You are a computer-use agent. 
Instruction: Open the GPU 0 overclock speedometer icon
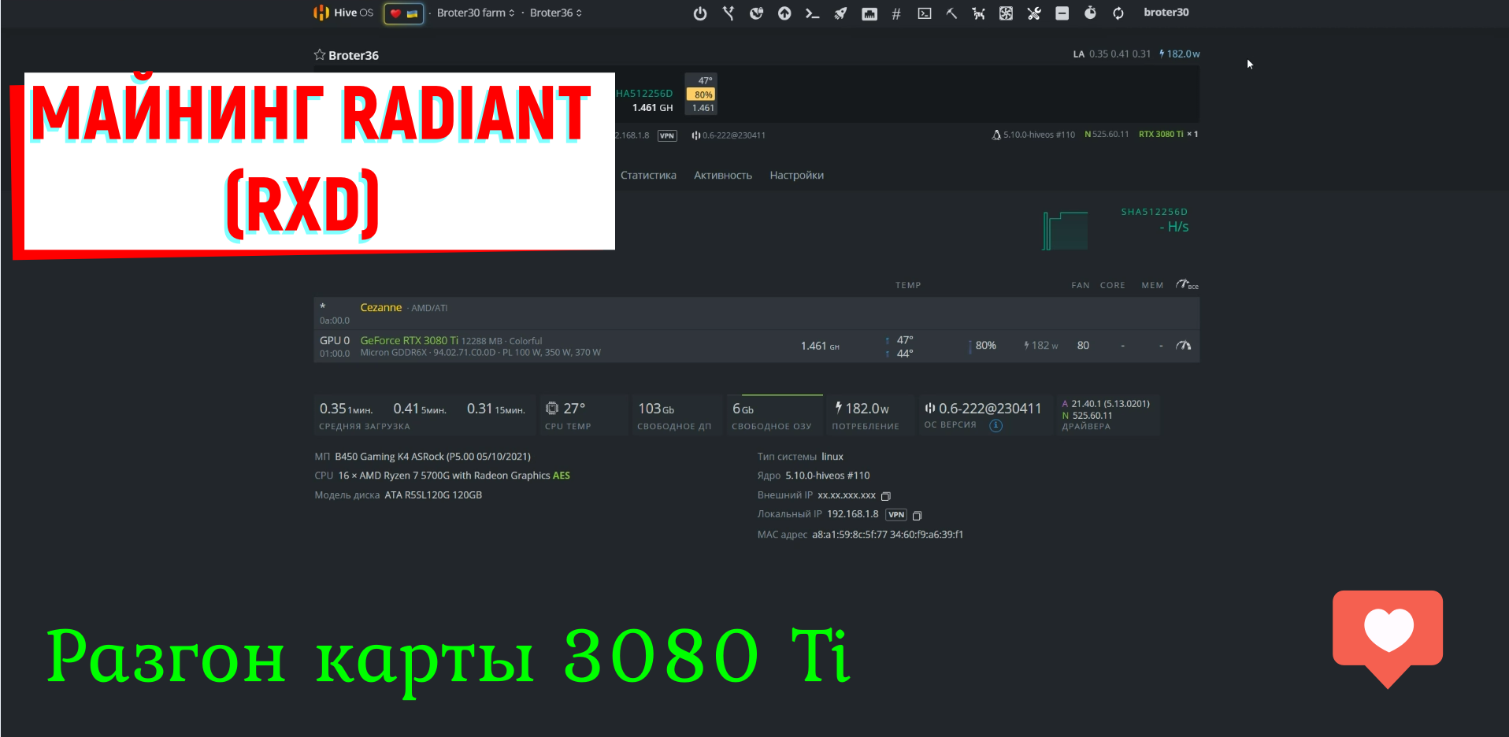point(1183,346)
